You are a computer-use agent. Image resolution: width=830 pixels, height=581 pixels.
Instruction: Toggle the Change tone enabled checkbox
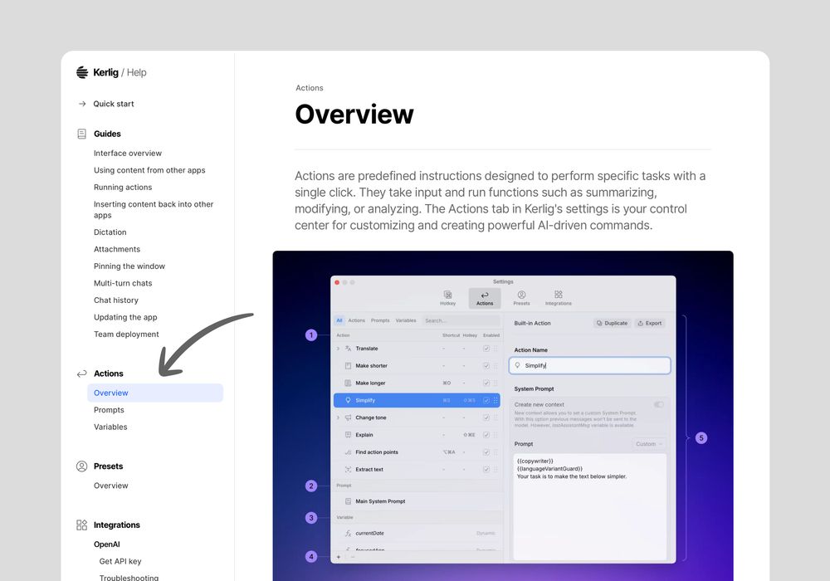pyautogui.click(x=486, y=417)
